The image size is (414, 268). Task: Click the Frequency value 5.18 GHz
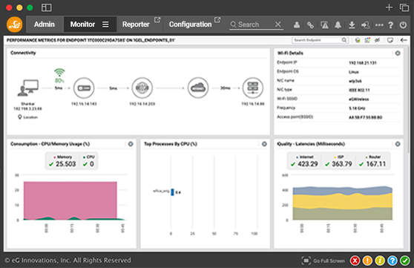point(357,108)
